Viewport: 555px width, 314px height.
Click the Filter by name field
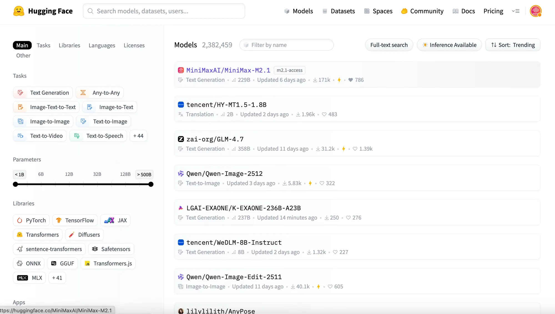pyautogui.click(x=286, y=45)
